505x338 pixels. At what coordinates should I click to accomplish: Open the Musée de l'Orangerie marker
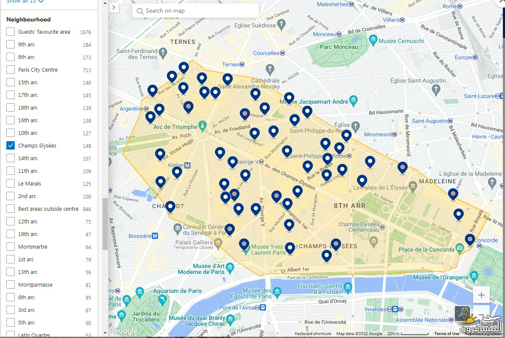[x=474, y=276]
